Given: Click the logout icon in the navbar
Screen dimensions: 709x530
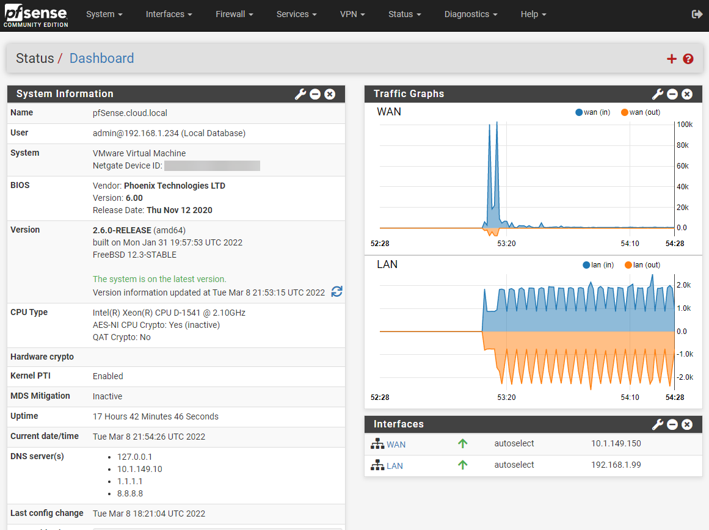Looking at the screenshot, I should [x=697, y=13].
